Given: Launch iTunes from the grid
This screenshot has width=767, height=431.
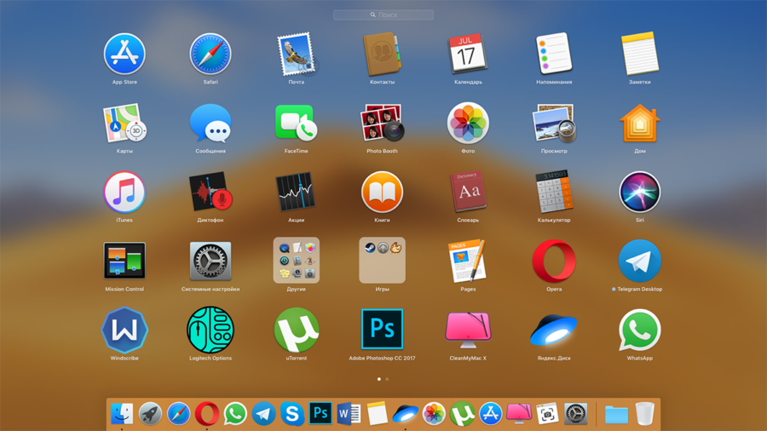Looking at the screenshot, I should click(124, 193).
